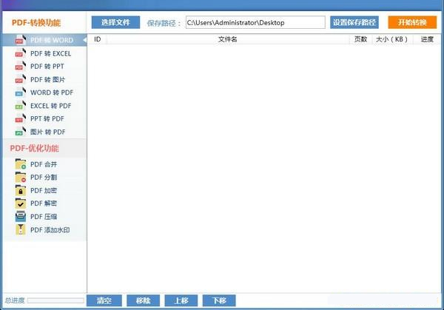The width and height of the screenshot is (444, 310).
Task: Click 设置保存路径 button
Action: (x=354, y=22)
